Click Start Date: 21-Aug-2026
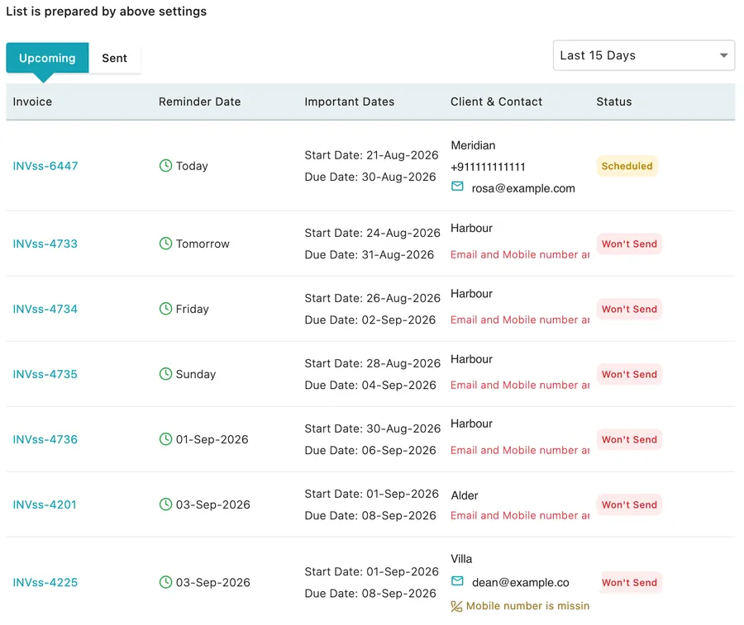This screenshot has width=744, height=625. tap(371, 155)
